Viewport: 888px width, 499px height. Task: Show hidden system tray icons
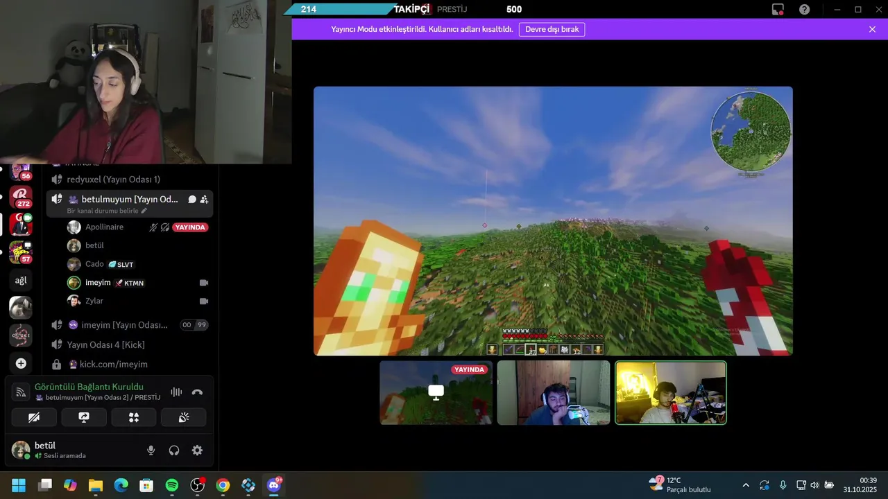click(746, 485)
